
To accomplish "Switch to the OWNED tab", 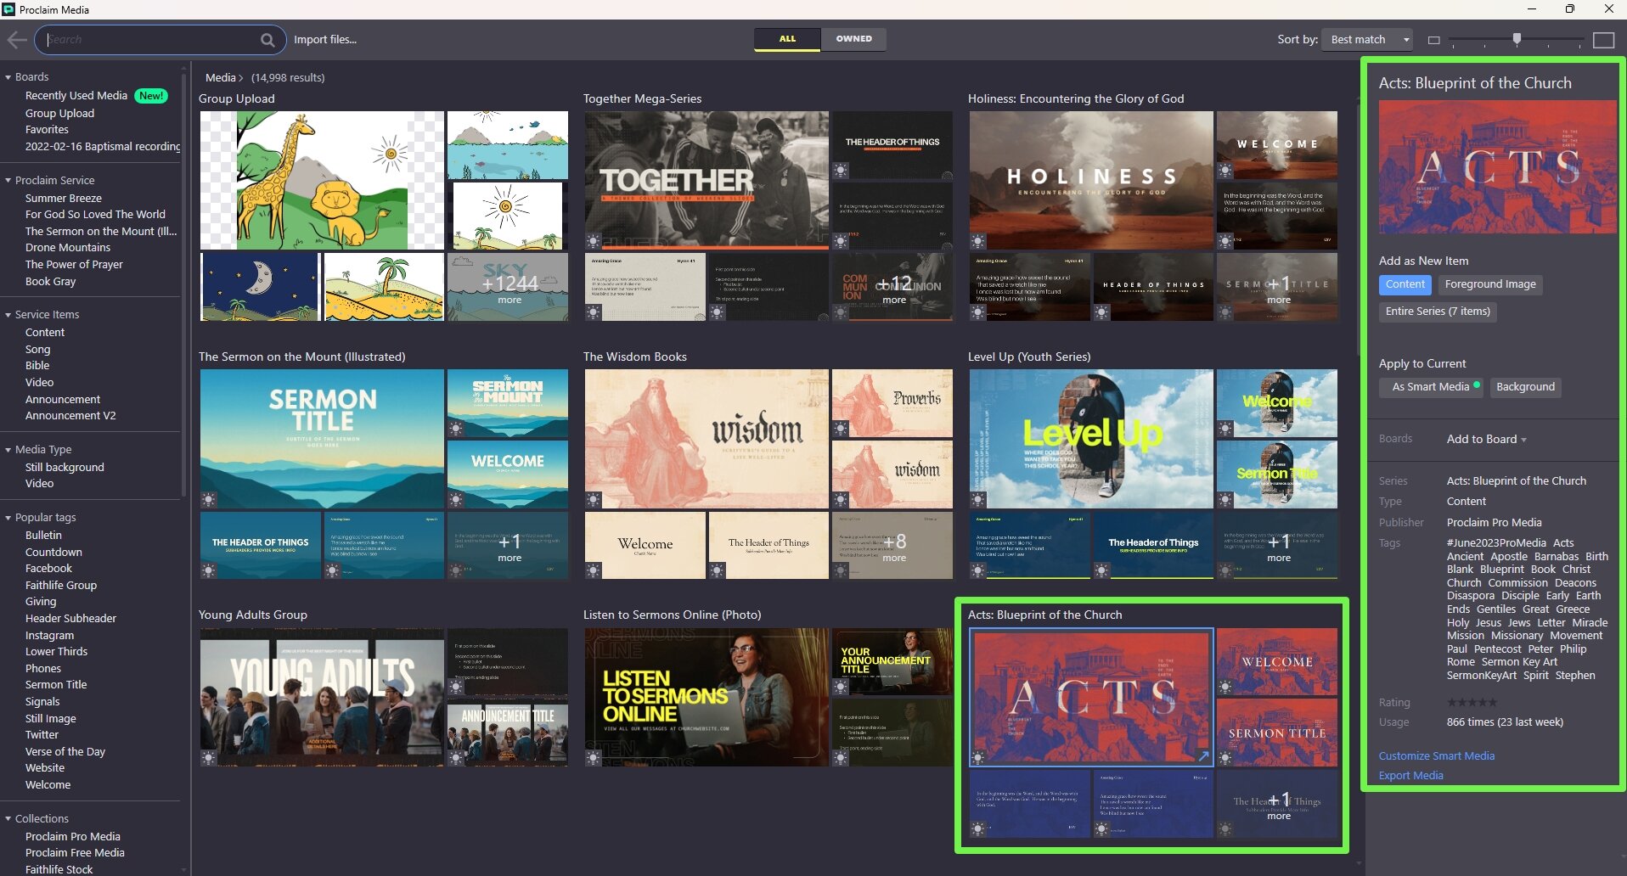I will pyautogui.click(x=853, y=38).
